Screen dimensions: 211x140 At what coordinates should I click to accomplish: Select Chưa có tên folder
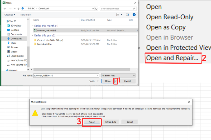click(50, 40)
